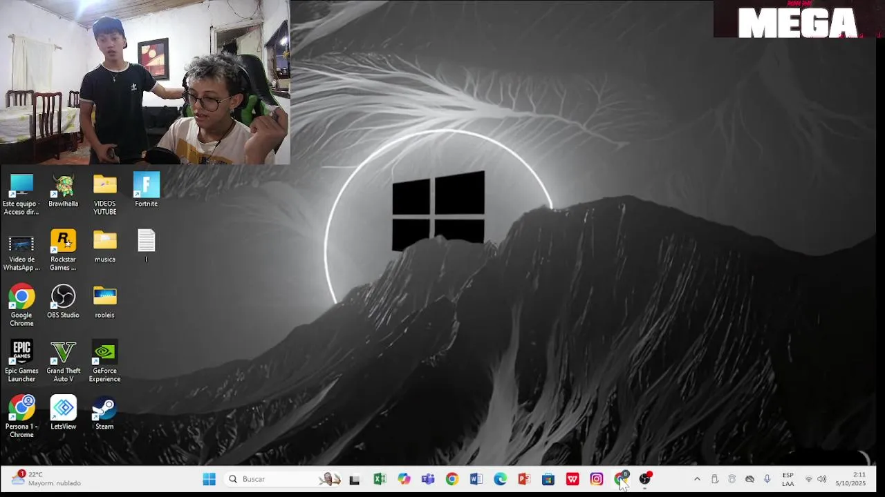Open the Rockstar Games Launcher shortcut
885x497 pixels.
coord(63,251)
